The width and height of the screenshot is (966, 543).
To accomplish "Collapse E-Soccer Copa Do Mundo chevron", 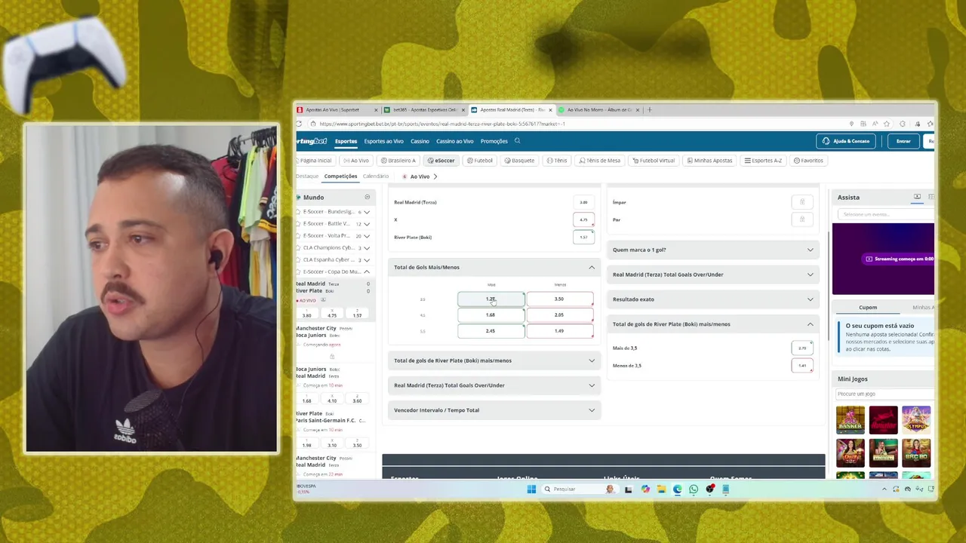I will pyautogui.click(x=367, y=271).
